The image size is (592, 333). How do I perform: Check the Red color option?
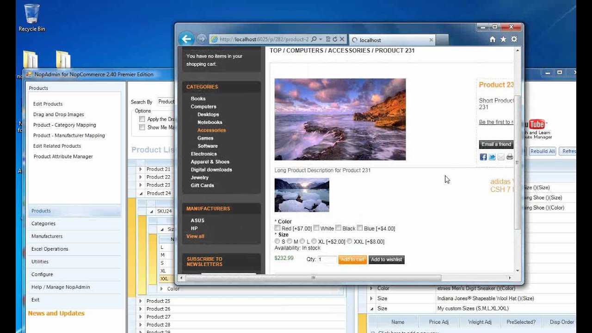point(277,228)
